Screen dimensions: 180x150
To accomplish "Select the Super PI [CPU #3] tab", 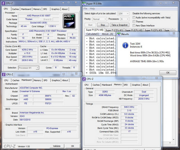I will click(153, 30).
